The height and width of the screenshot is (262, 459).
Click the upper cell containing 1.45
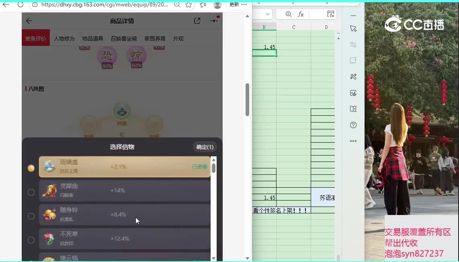264,47
